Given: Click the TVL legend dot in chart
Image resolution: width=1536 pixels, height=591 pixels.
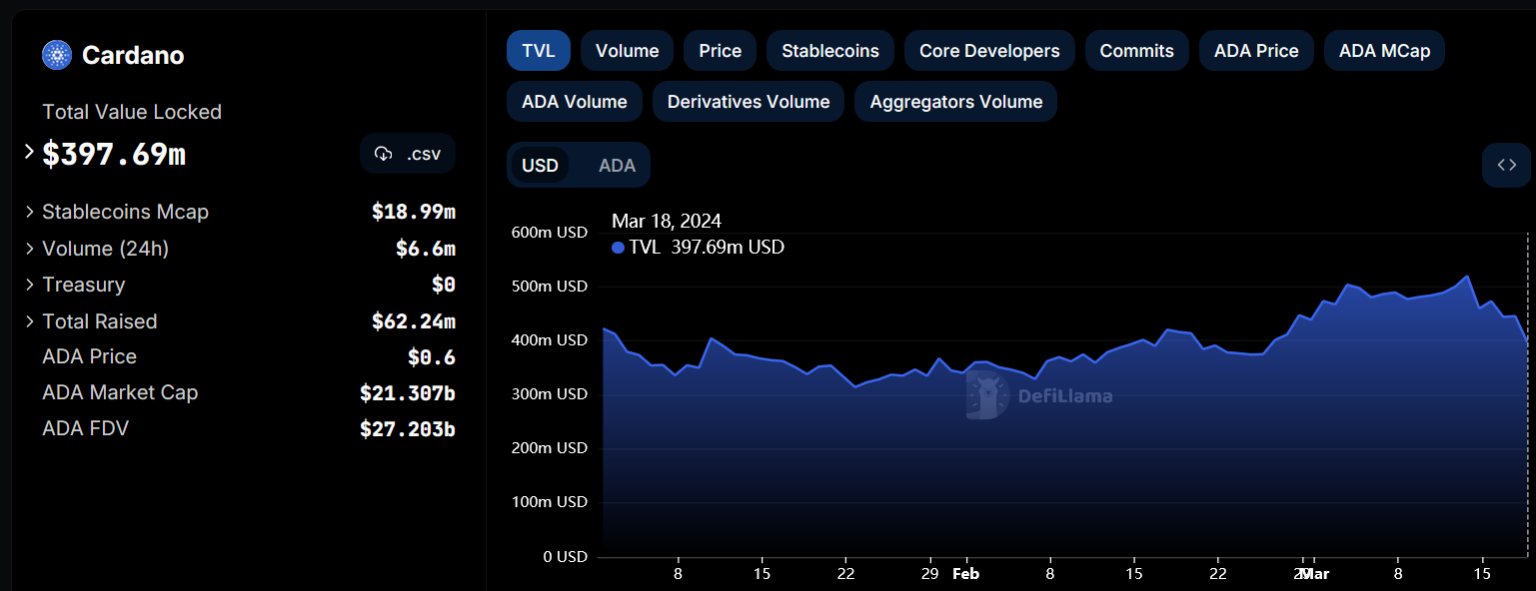Looking at the screenshot, I should (x=618, y=248).
